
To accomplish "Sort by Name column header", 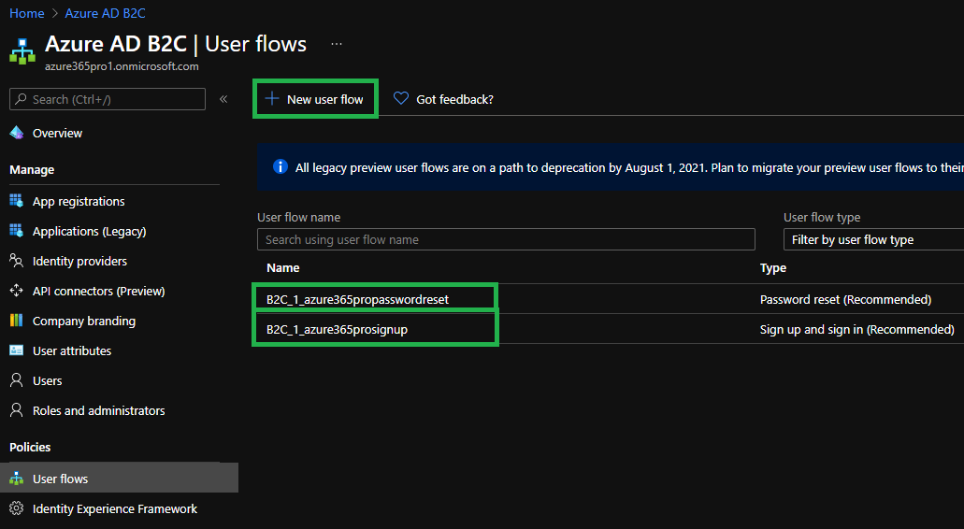I will pyautogui.click(x=282, y=267).
